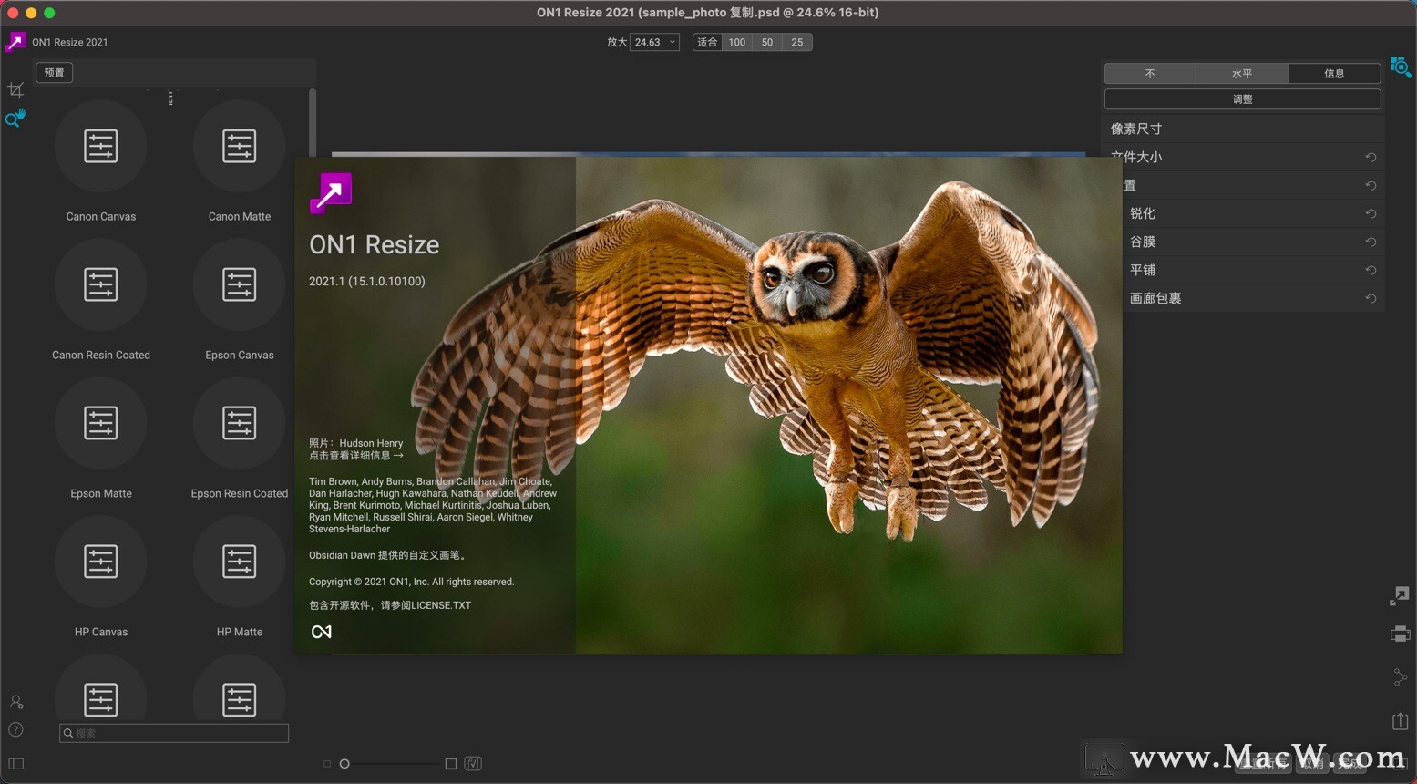The image size is (1417, 784).
Task: Adjust the thumbnail size slider handle
Action: [344, 764]
